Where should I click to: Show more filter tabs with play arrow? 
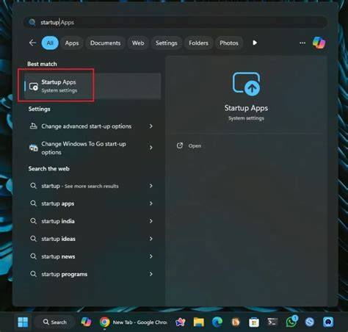click(255, 43)
